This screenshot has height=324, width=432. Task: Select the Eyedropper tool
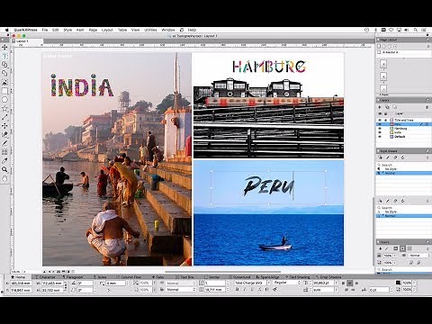(4, 161)
